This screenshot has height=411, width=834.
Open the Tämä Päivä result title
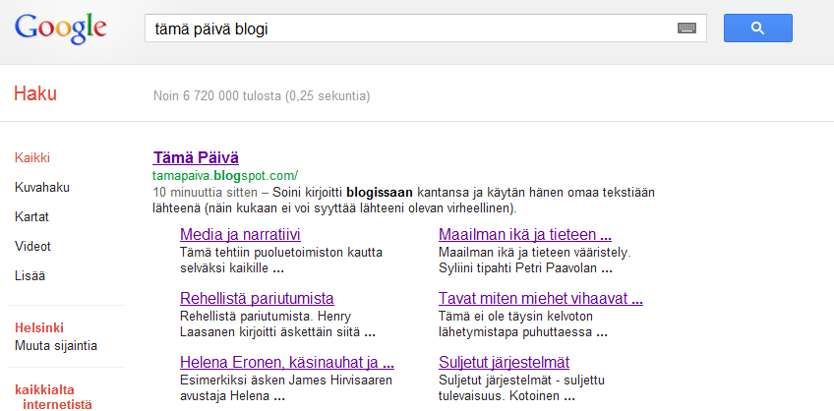(x=196, y=158)
